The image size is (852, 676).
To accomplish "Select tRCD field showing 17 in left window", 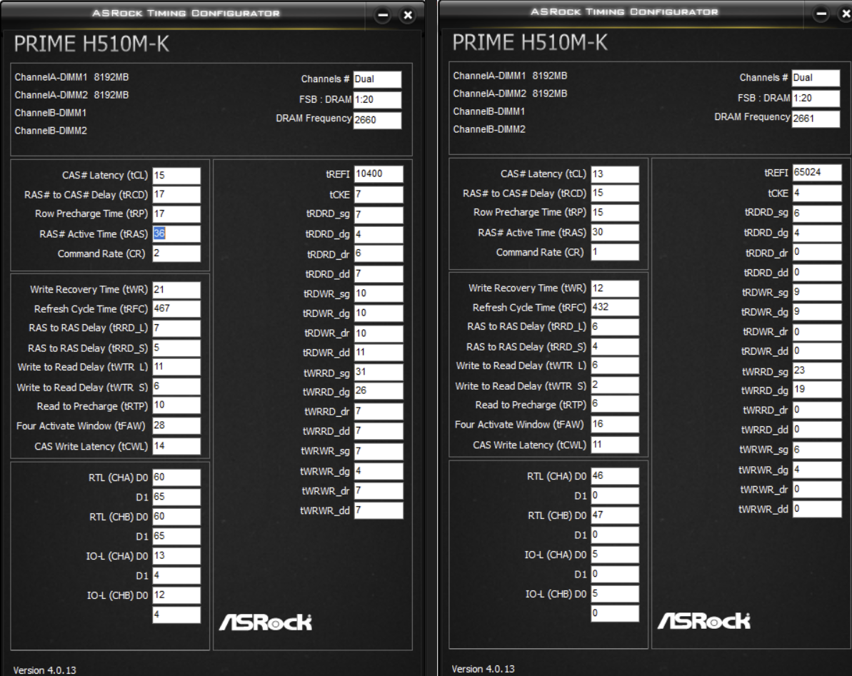I will coord(176,194).
